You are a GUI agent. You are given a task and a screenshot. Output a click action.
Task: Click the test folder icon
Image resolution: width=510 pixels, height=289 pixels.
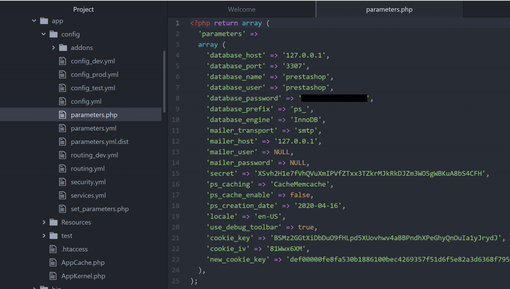click(54, 236)
